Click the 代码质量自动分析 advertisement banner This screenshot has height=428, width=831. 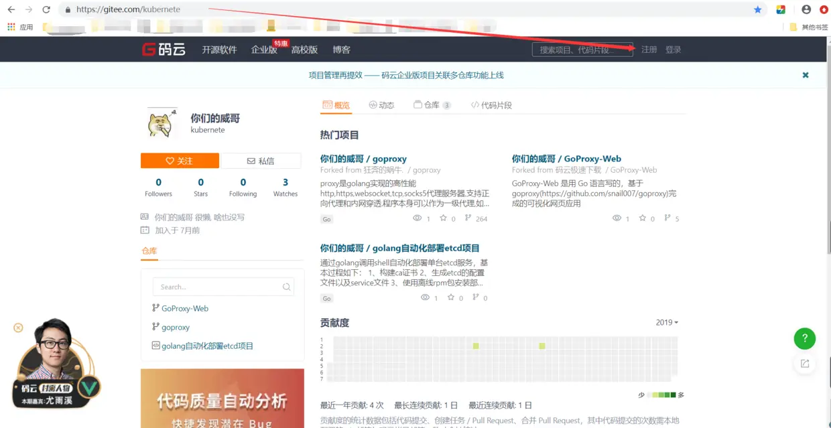tap(222, 399)
